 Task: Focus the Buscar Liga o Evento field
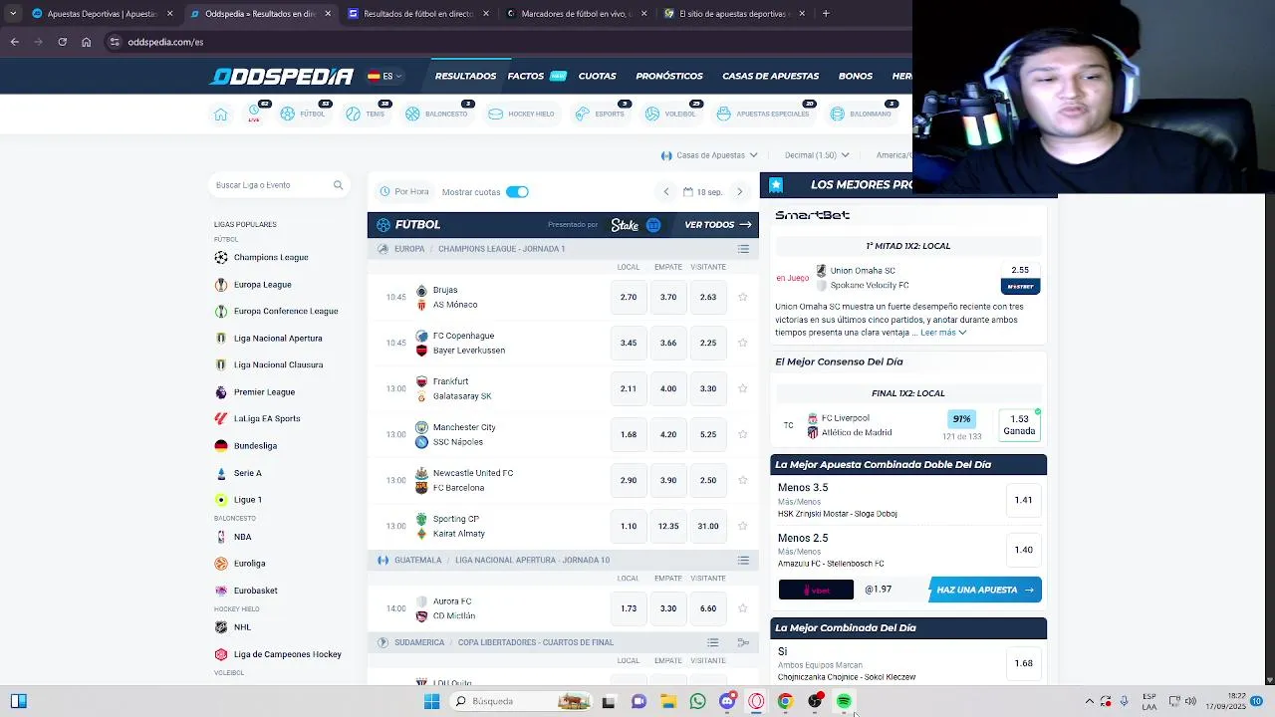click(x=279, y=185)
